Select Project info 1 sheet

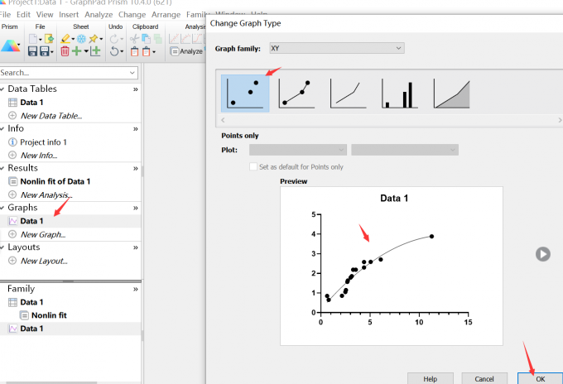[43, 142]
